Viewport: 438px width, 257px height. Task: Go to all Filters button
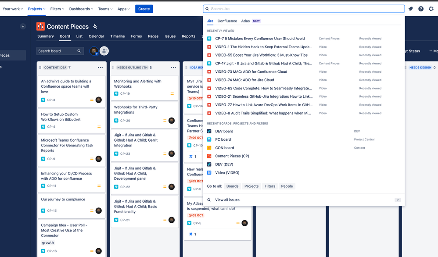point(270,186)
